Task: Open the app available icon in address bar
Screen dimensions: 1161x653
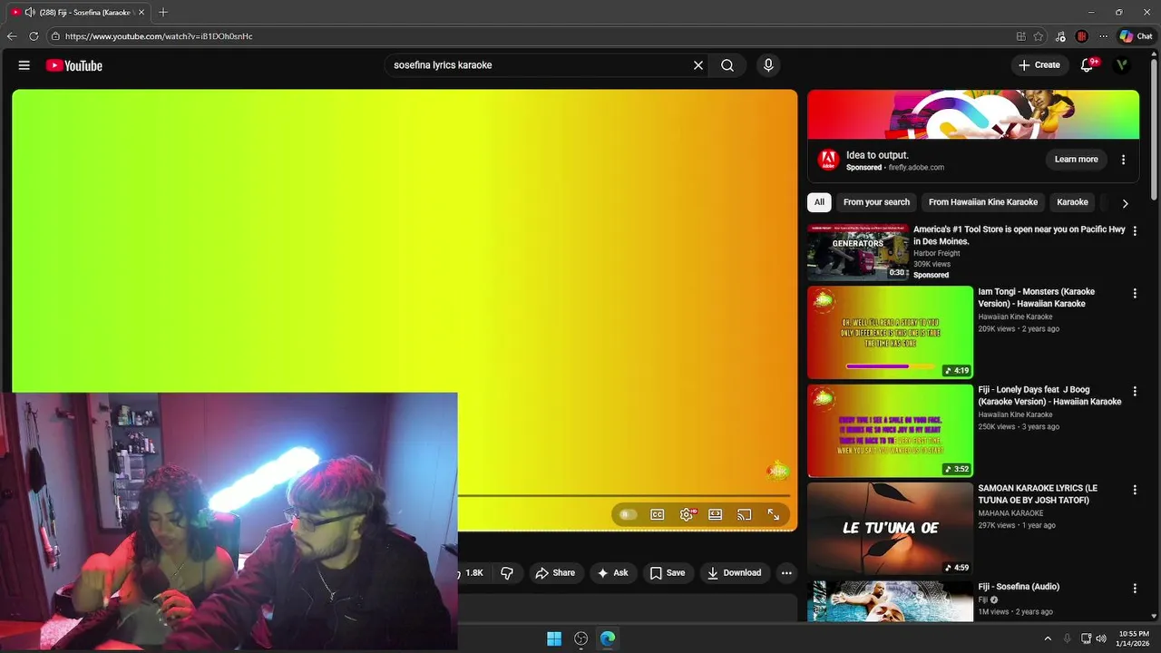Action: 1021,36
